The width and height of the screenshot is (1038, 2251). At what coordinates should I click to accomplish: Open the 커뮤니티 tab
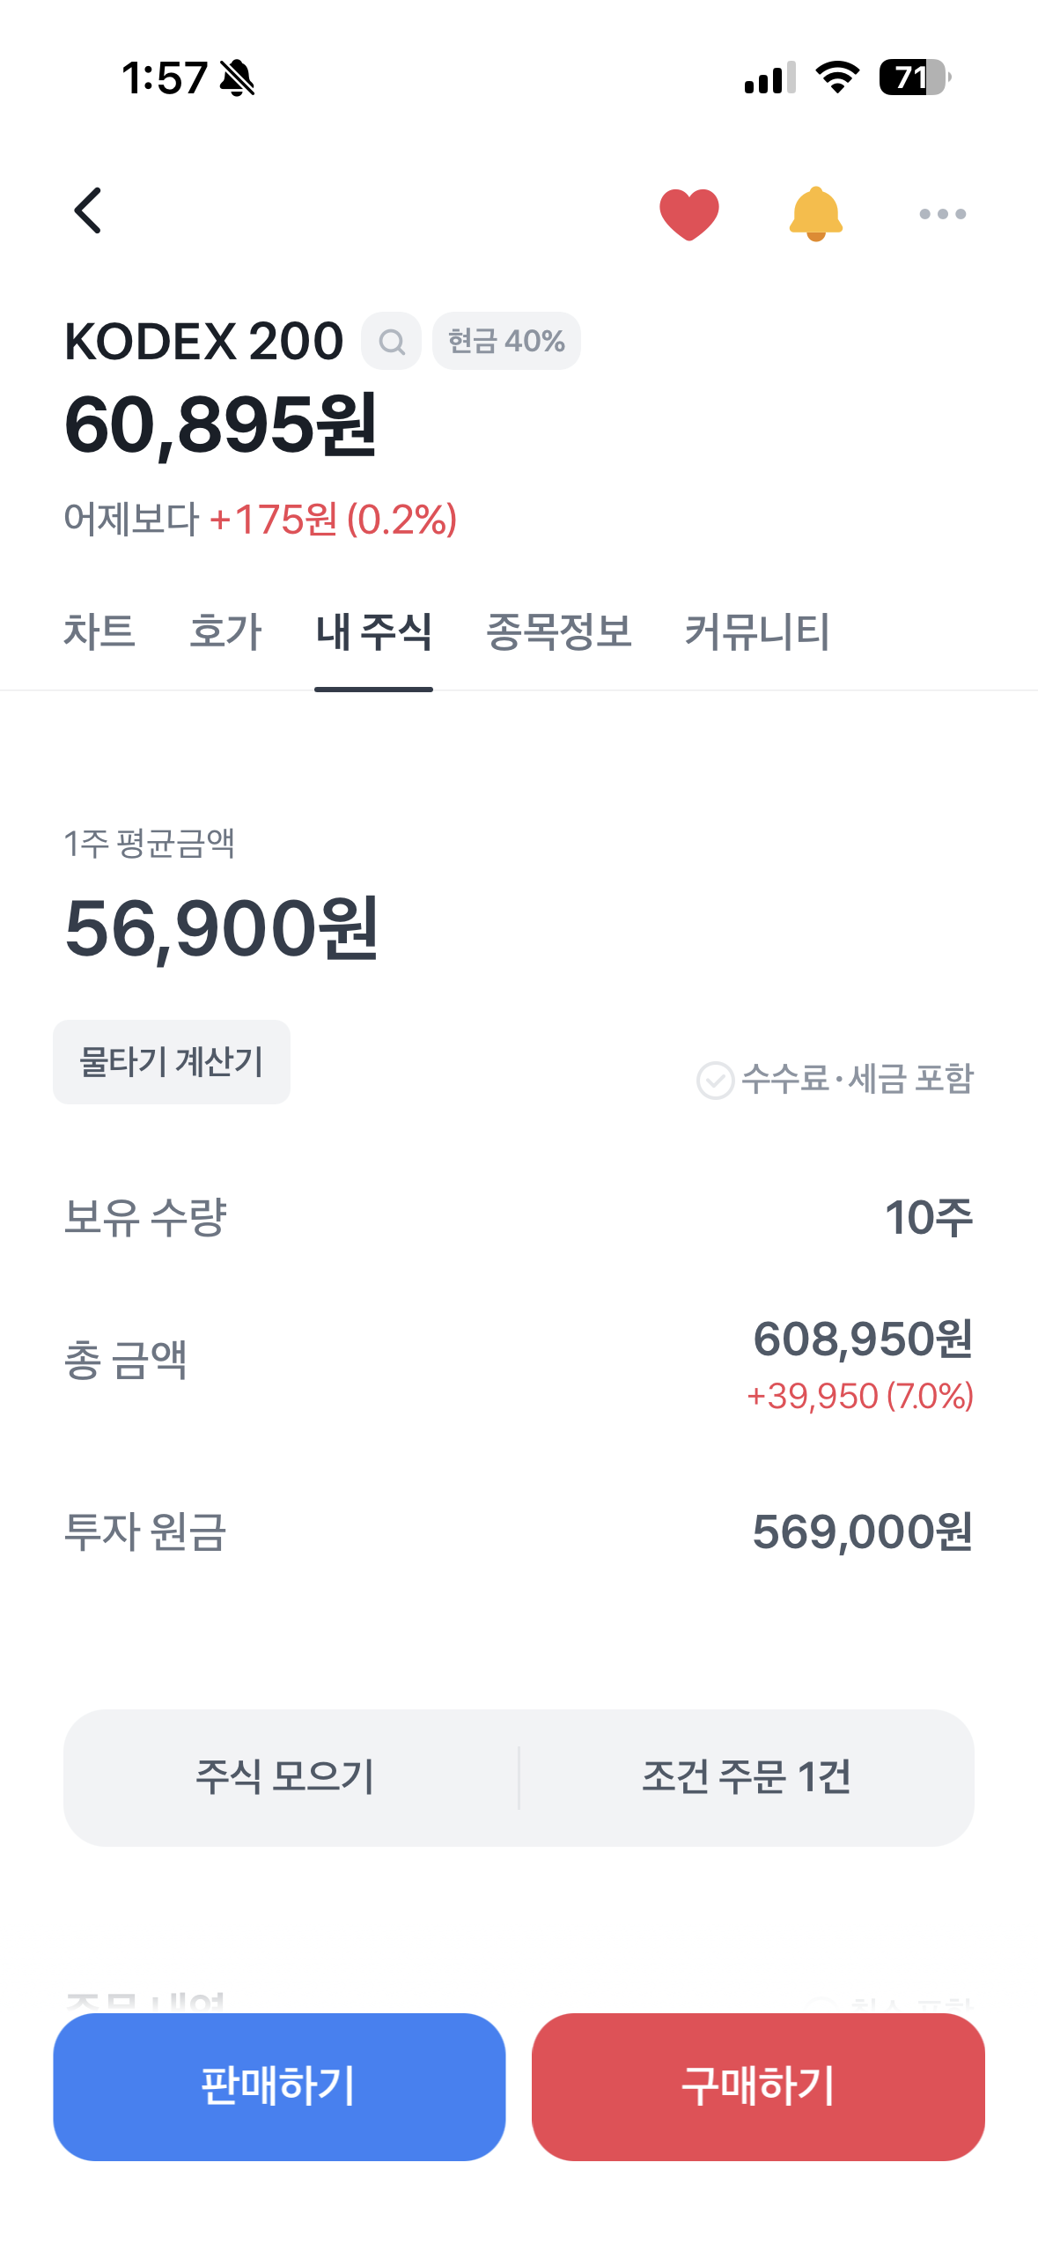point(757,631)
